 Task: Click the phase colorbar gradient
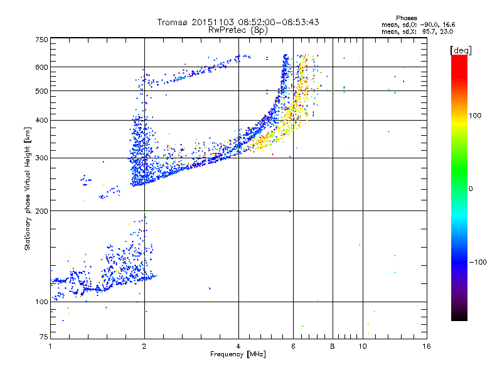[x=459, y=188]
